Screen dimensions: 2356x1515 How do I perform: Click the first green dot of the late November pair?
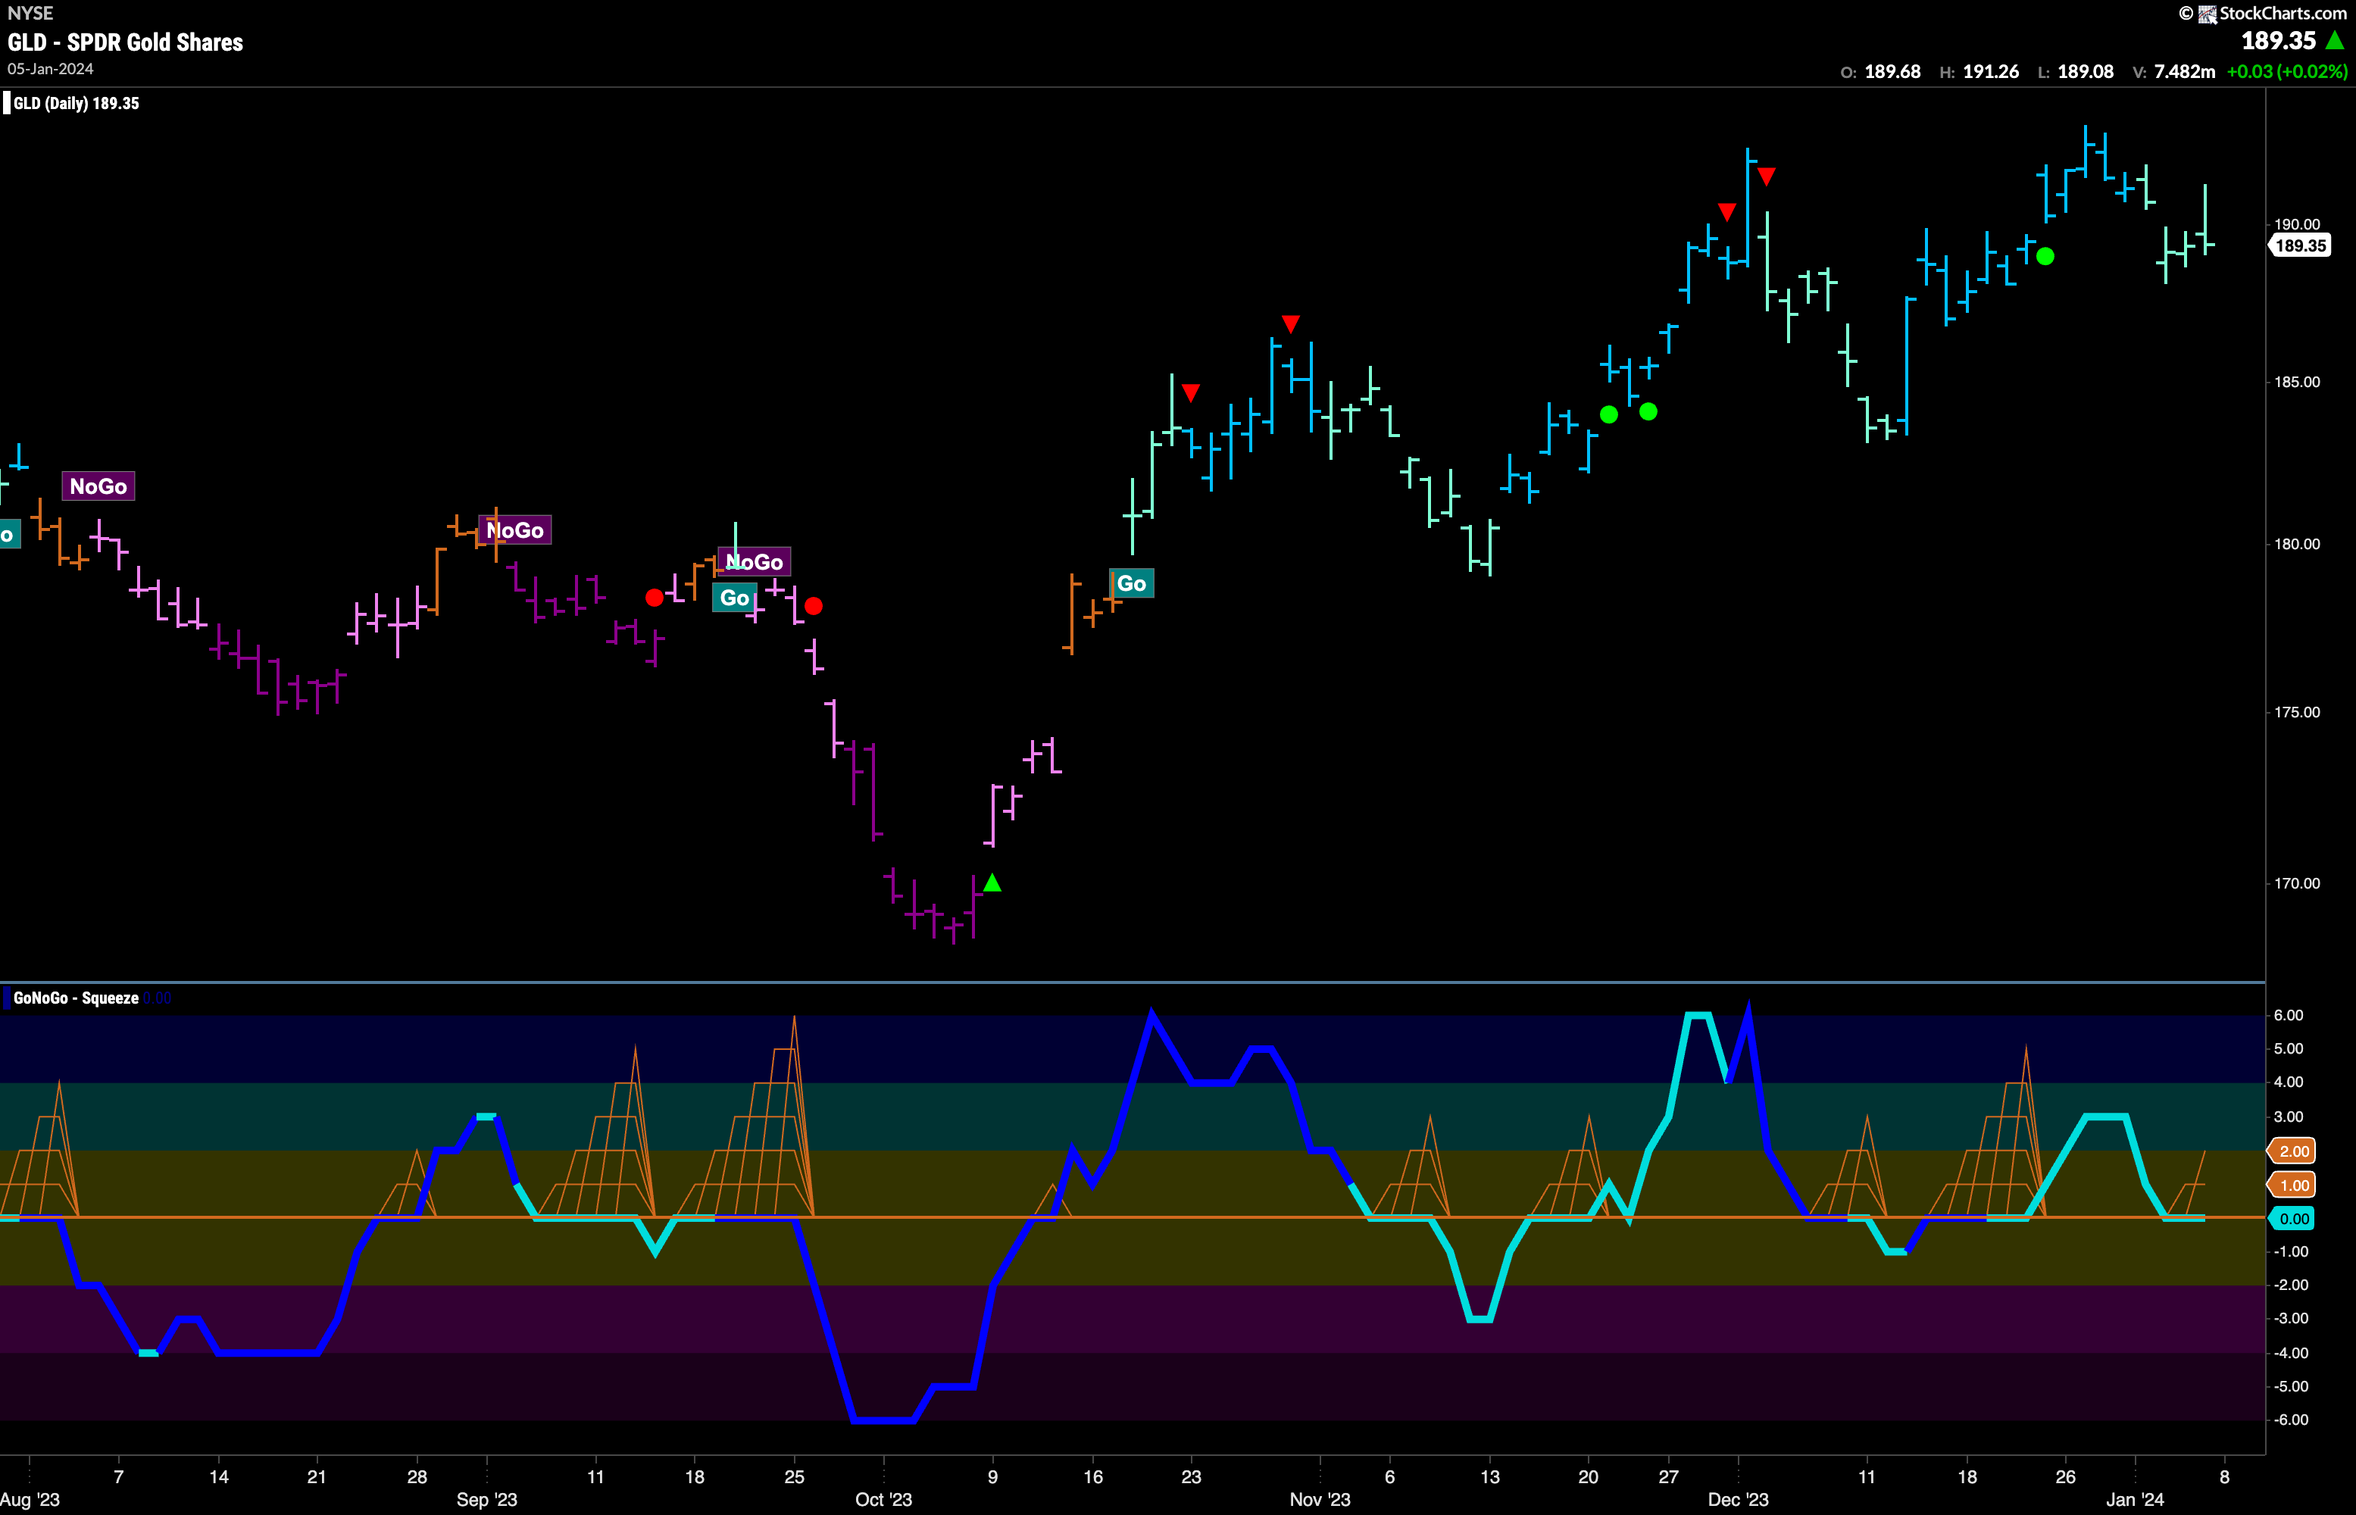tap(1608, 414)
